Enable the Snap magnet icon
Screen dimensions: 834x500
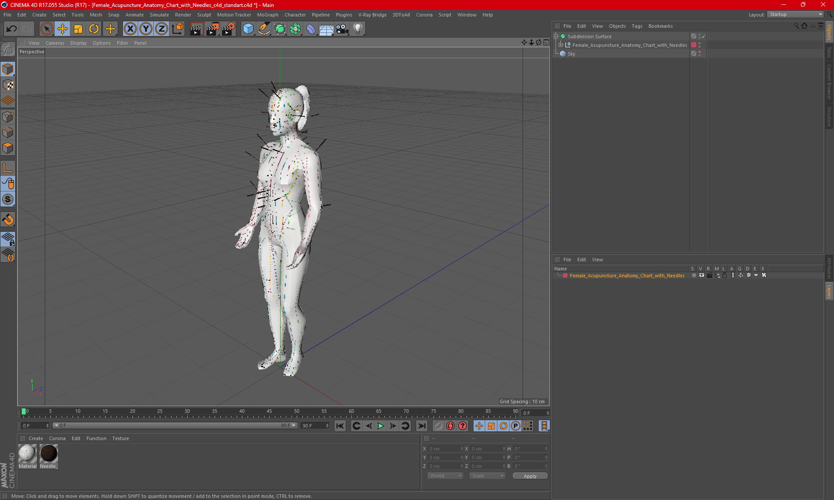pos(8,220)
